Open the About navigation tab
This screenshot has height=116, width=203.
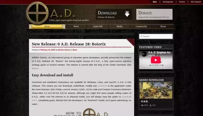coord(163,26)
